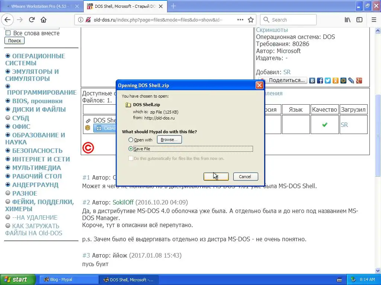Select the 'Open with' radio option
This screenshot has width=381, height=285.
(x=131, y=140)
